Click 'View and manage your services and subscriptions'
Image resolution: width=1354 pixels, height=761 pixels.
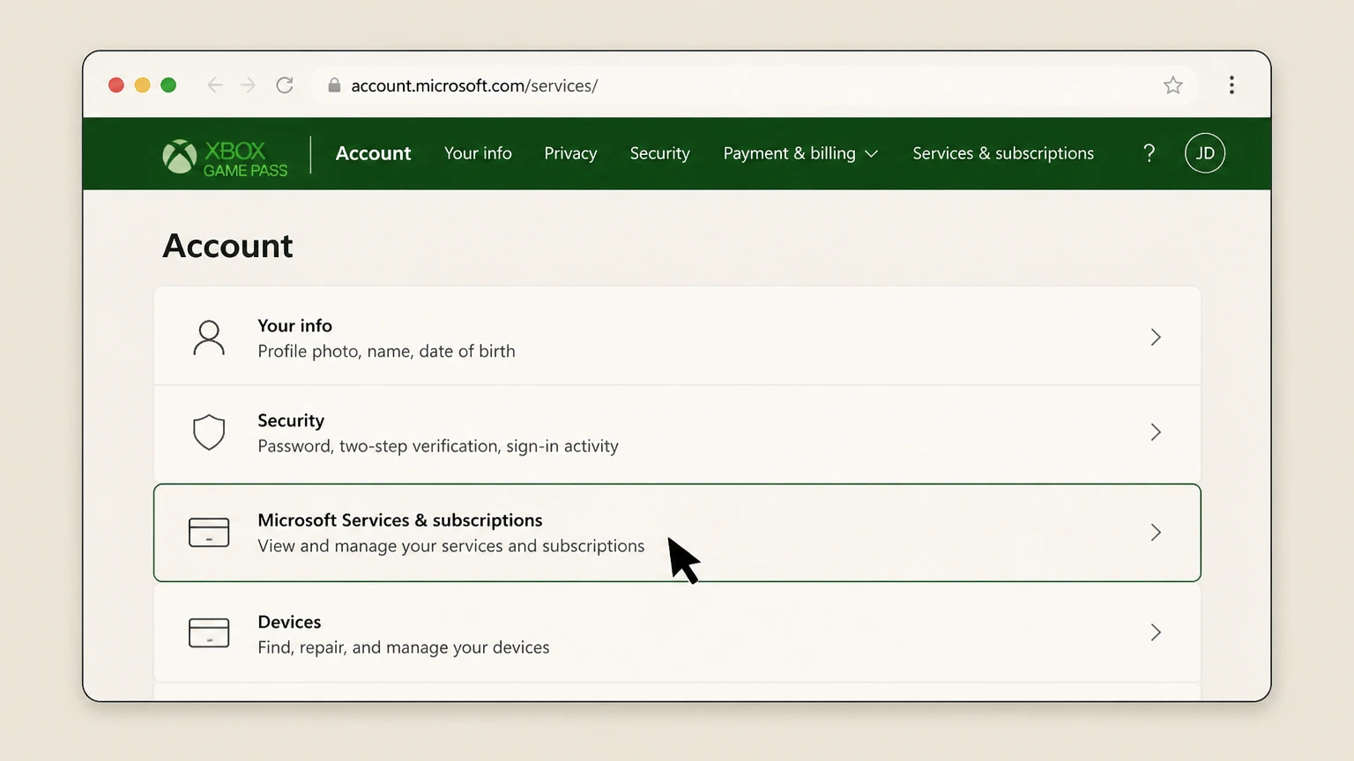click(x=451, y=546)
